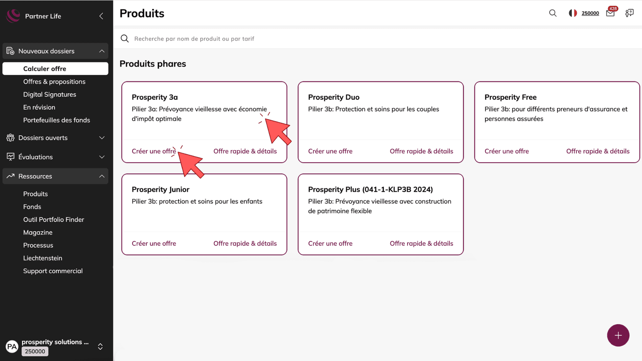Click the search magnifier icon in header
Screen dimensions: 642x361
point(553,13)
